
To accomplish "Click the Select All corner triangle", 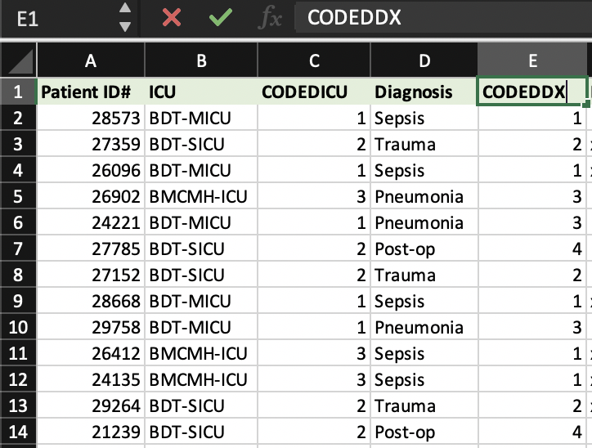I will click(20, 61).
